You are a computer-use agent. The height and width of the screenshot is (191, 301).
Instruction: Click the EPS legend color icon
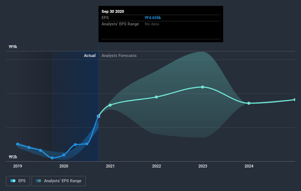tap(13, 181)
